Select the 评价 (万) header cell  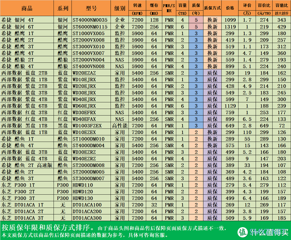(247, 8)
